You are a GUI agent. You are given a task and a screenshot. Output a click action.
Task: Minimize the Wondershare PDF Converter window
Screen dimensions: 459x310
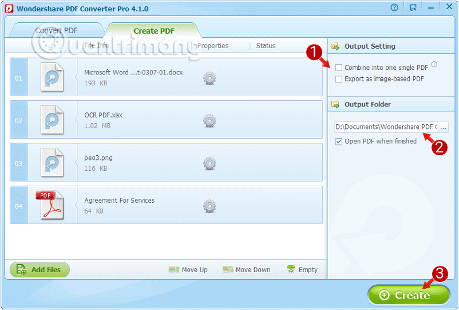[430, 8]
